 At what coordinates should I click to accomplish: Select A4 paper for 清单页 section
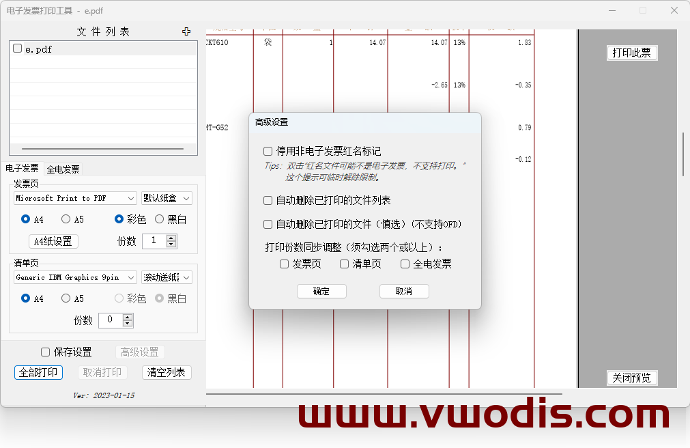(x=24, y=298)
